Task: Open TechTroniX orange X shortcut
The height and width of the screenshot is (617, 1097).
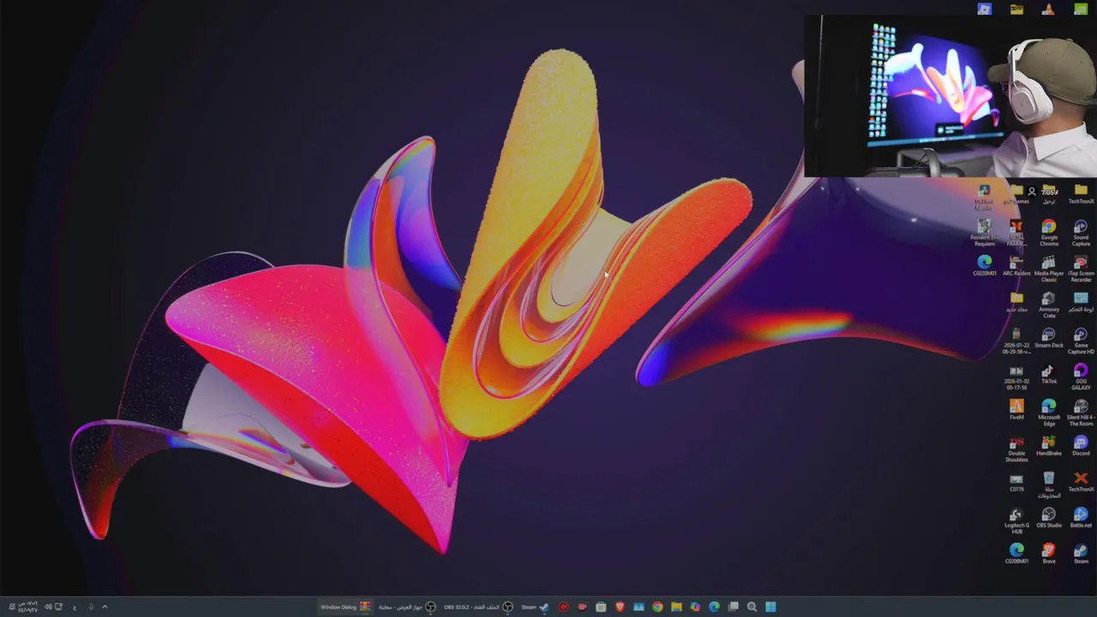Action: point(1081,483)
